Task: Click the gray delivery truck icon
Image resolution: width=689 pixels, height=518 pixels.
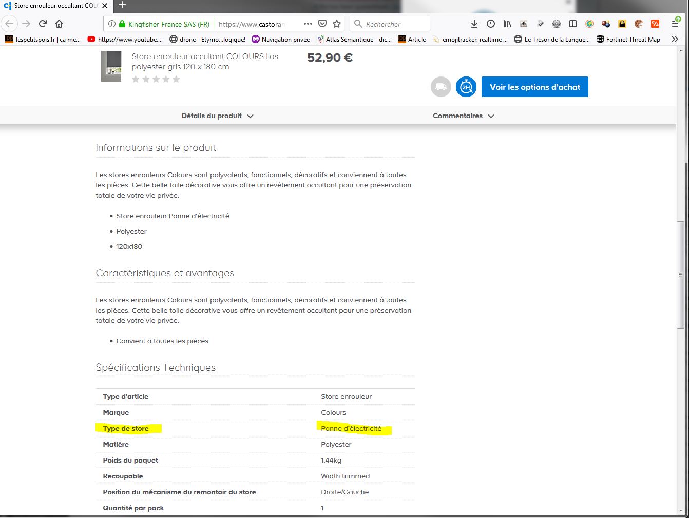Action: (441, 87)
